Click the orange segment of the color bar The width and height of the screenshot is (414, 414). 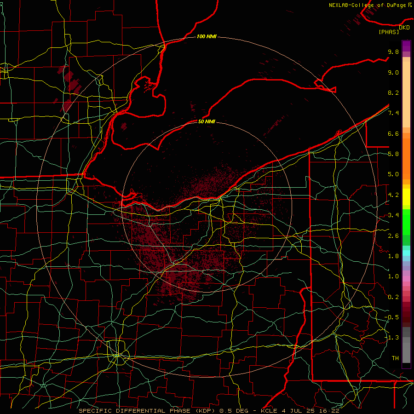point(406,159)
